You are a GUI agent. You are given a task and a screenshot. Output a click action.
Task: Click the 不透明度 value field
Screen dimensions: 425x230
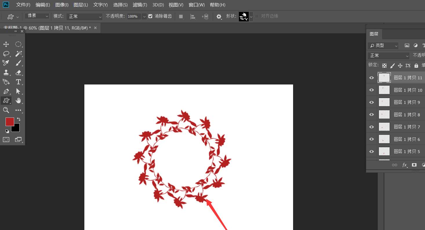[x=134, y=16]
